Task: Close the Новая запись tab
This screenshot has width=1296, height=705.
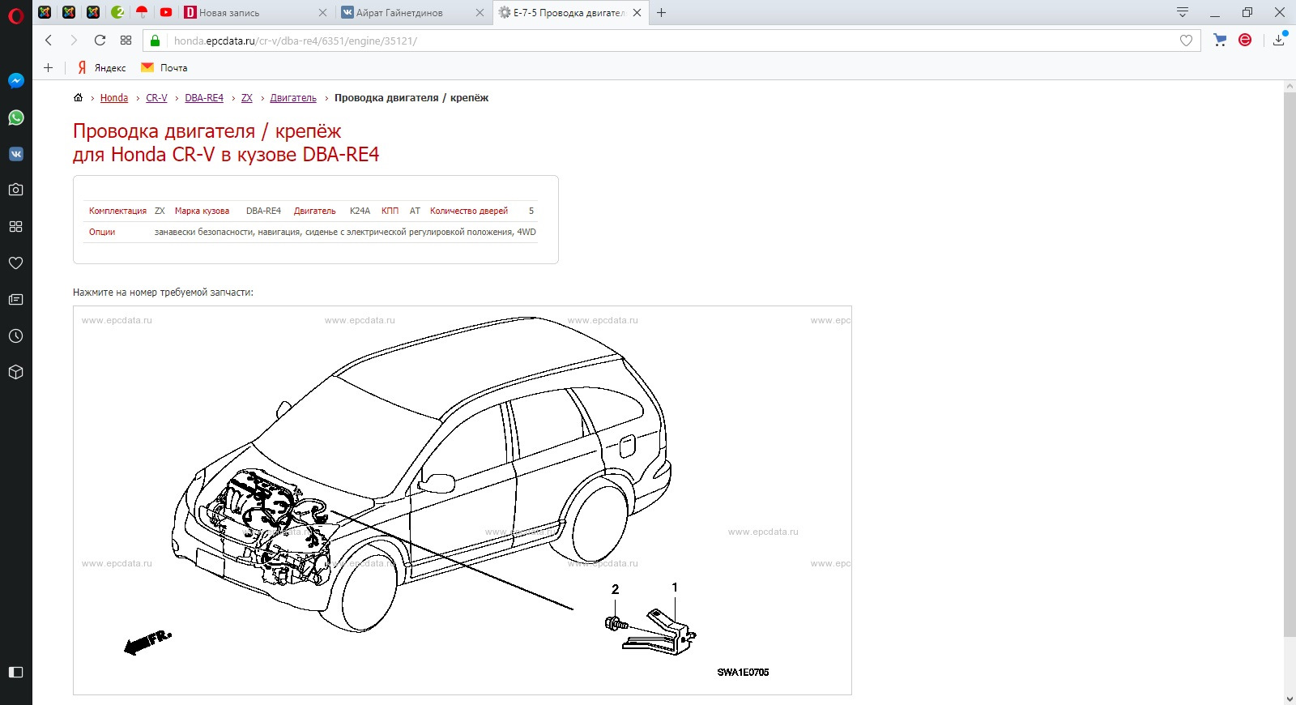Action: pos(322,13)
